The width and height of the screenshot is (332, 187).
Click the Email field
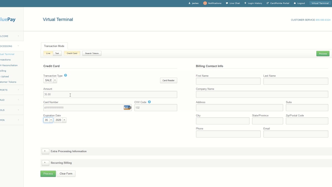point(296,134)
